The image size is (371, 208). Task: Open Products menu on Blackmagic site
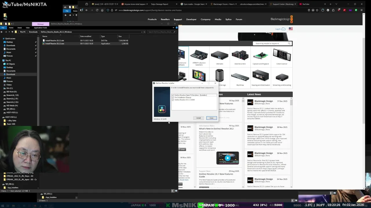pos(152,19)
